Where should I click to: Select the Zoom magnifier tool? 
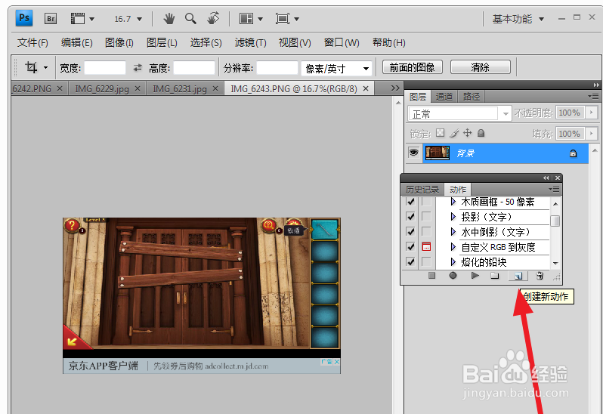190,18
